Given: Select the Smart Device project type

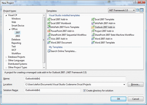Looking at the screenshot, I should (x=18, y=26).
